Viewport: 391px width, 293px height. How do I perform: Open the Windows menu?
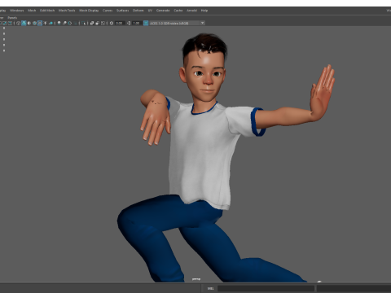17,11
